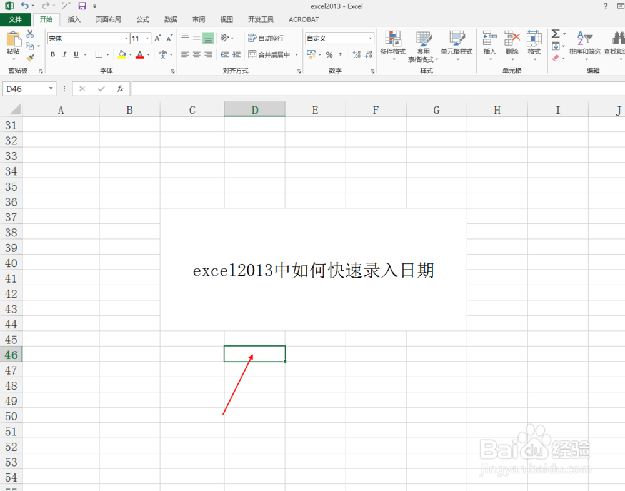Switch to the Developer (开发工具) tab
Screen dimensions: 625x491
[x=261, y=19]
